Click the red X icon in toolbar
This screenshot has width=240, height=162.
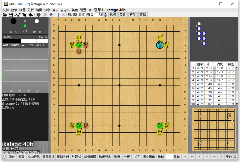(x=63, y=15)
